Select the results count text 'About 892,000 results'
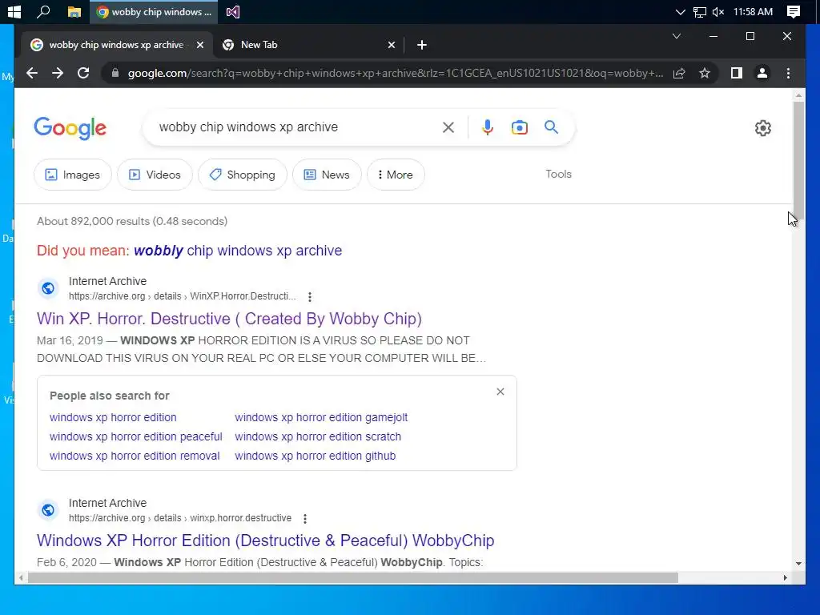This screenshot has height=615, width=820. tap(93, 221)
